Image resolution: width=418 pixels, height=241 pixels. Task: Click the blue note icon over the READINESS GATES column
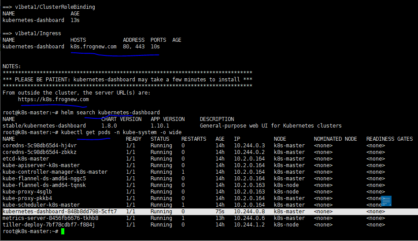click(x=386, y=201)
